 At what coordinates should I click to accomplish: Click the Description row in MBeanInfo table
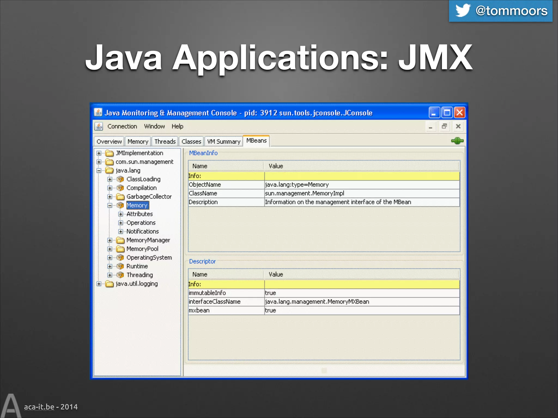click(x=324, y=202)
